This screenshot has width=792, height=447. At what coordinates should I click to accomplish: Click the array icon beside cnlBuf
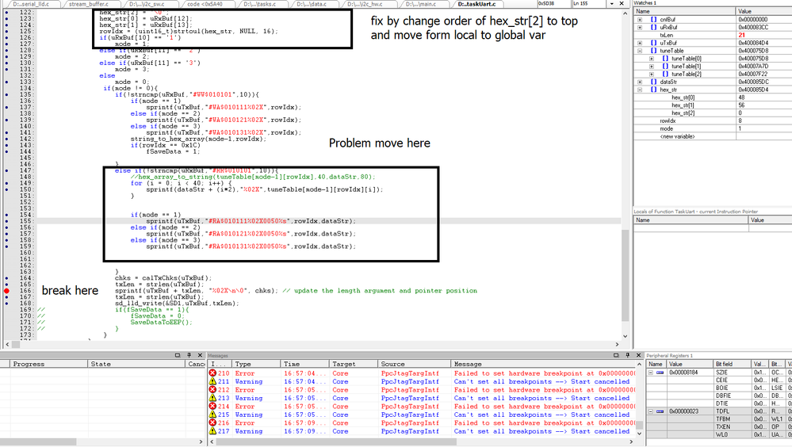(653, 20)
